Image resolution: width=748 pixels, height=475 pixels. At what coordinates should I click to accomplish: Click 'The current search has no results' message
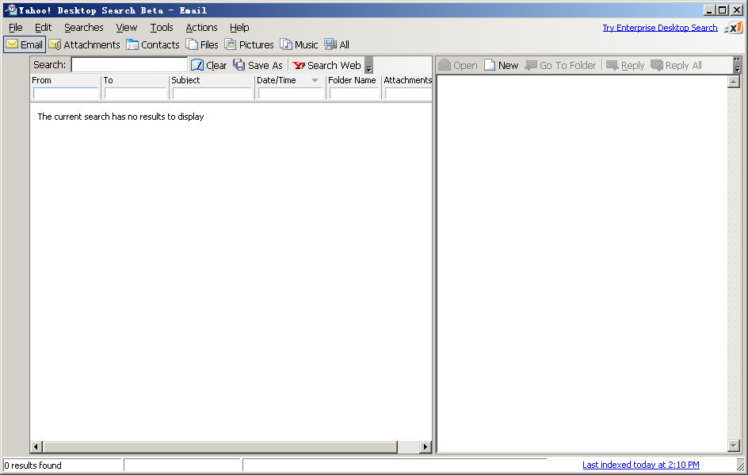[120, 117]
